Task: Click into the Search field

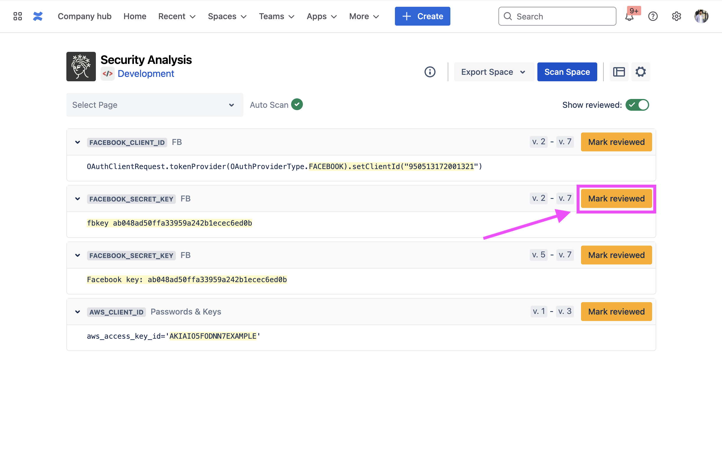Action: point(557,16)
